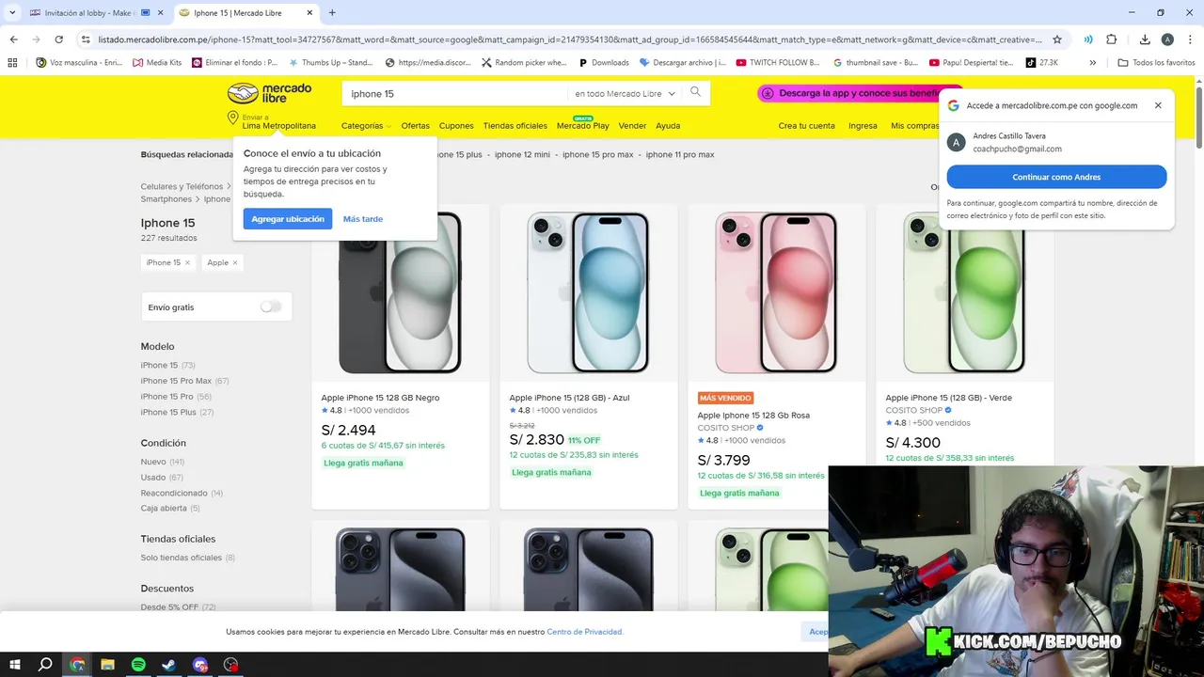Click the Más tarde link
The image size is (1204, 677).
point(363,219)
